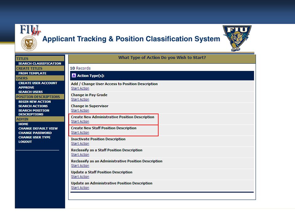Start Action for Reclassify as an Administrative Position
295x221 pixels.
[x=80, y=165]
